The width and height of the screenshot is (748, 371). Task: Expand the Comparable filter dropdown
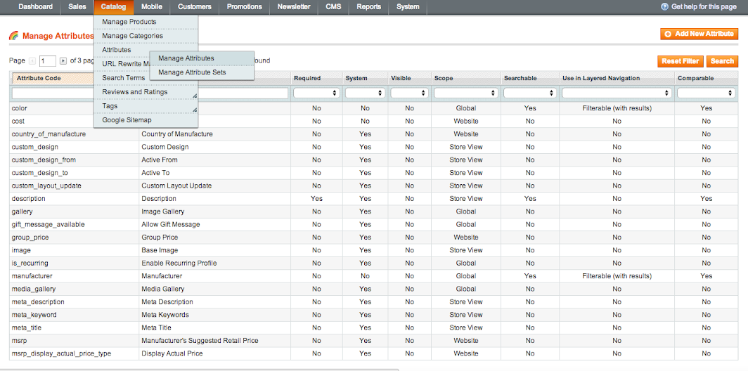point(706,93)
